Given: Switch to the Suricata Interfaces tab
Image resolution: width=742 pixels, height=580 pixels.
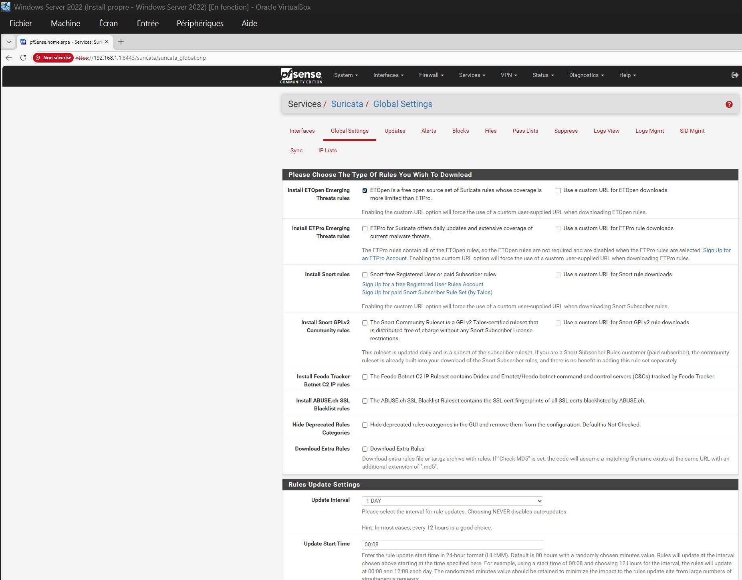Looking at the screenshot, I should click(302, 131).
